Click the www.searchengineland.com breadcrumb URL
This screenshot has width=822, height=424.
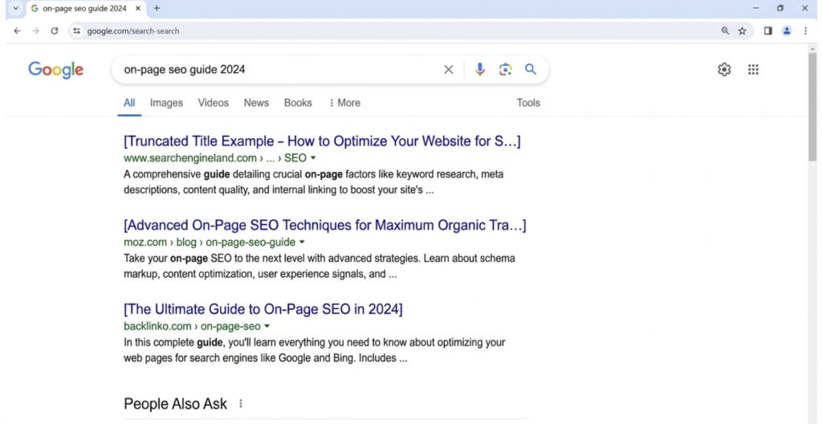215,158
